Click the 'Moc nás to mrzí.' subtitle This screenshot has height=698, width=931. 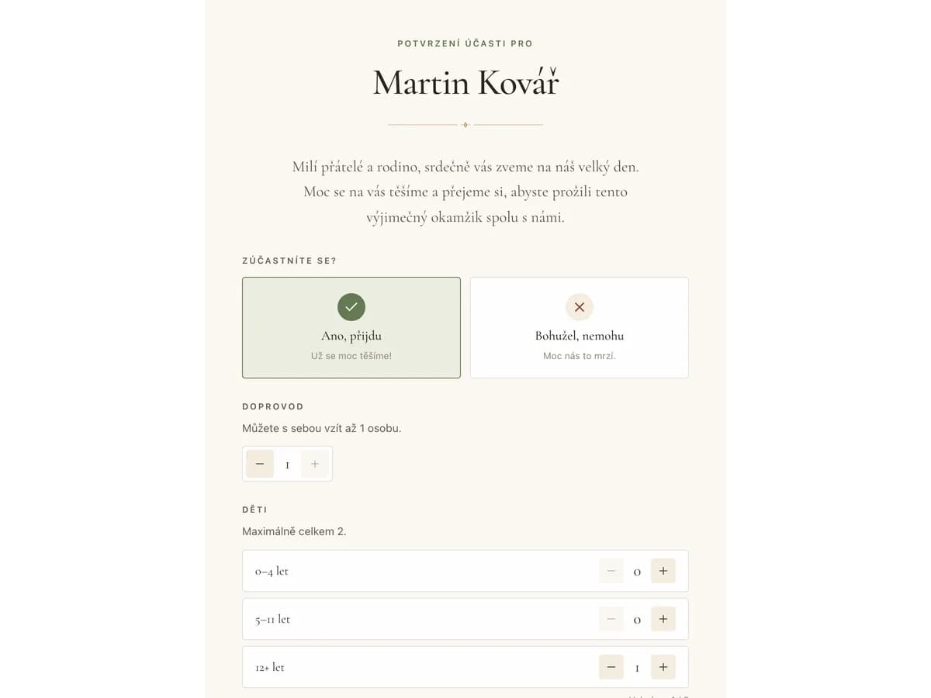pos(580,356)
